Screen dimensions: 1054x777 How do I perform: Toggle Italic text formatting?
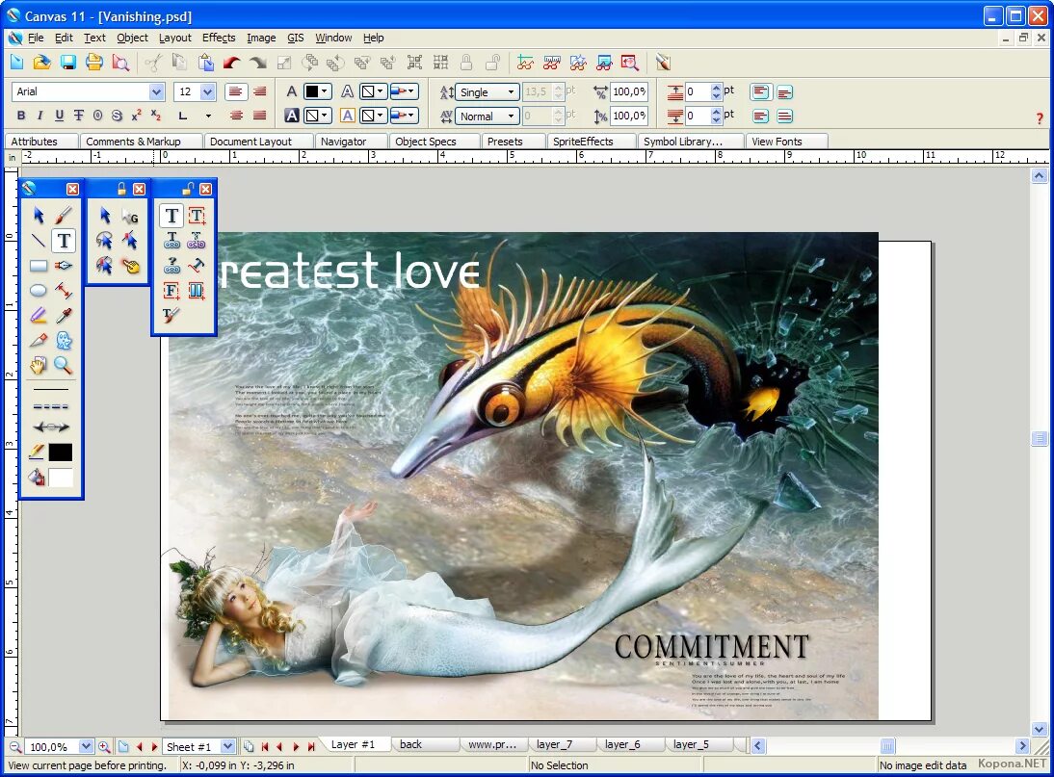coord(40,116)
